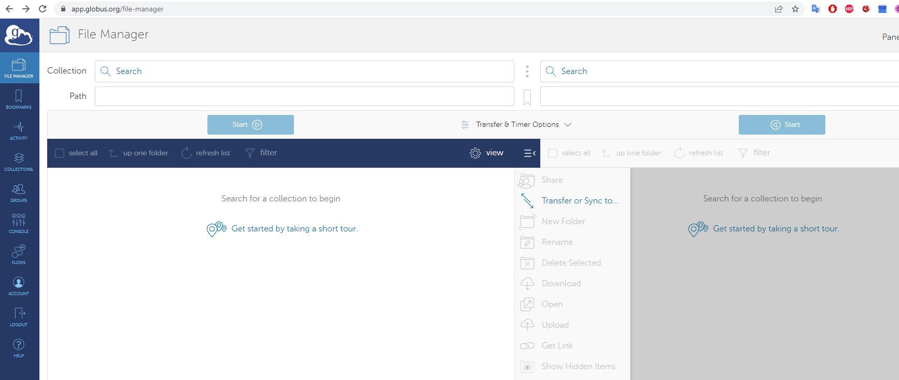Click refresh list in the left pane
This screenshot has height=380, width=899.
[206, 153]
